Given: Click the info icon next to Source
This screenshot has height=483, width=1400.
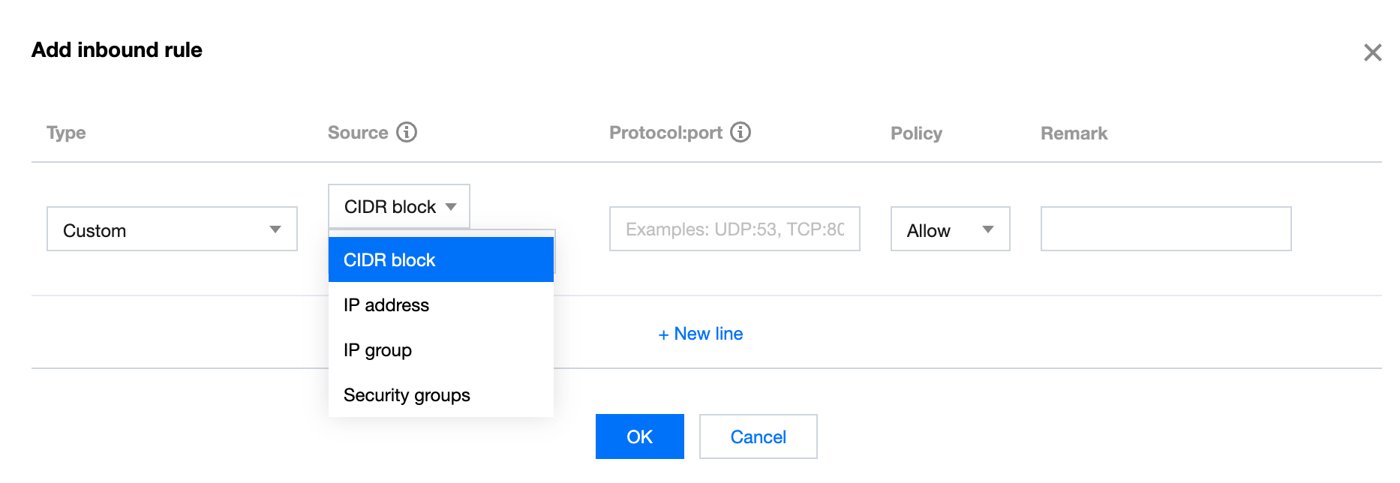Looking at the screenshot, I should 407,132.
